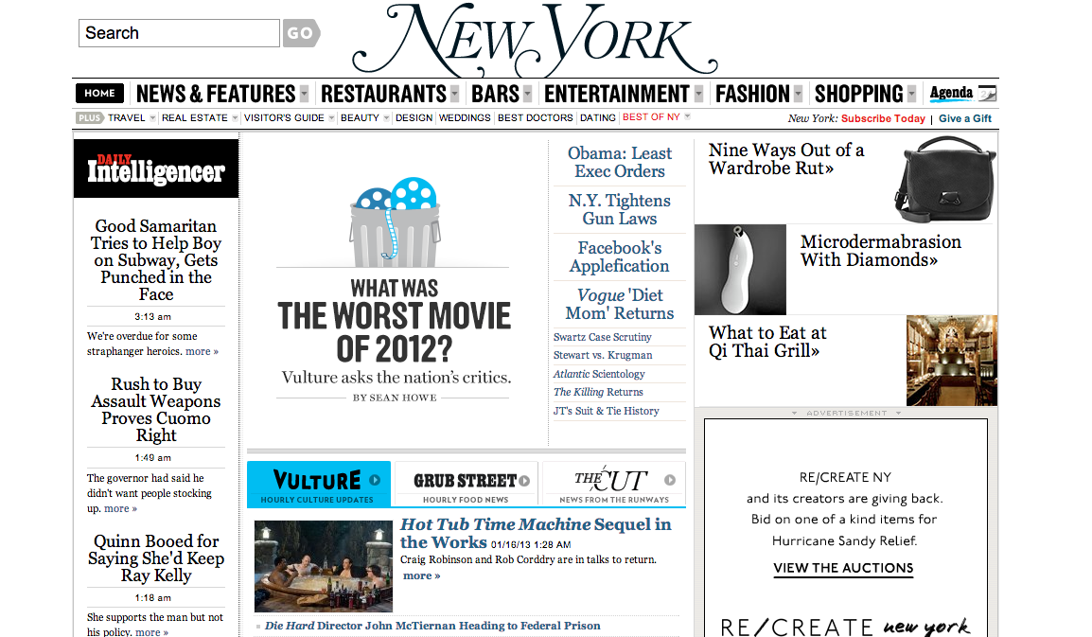This screenshot has width=1092, height=637.
Task: Click the New York magazine logo
Action: pyautogui.click(x=535, y=41)
